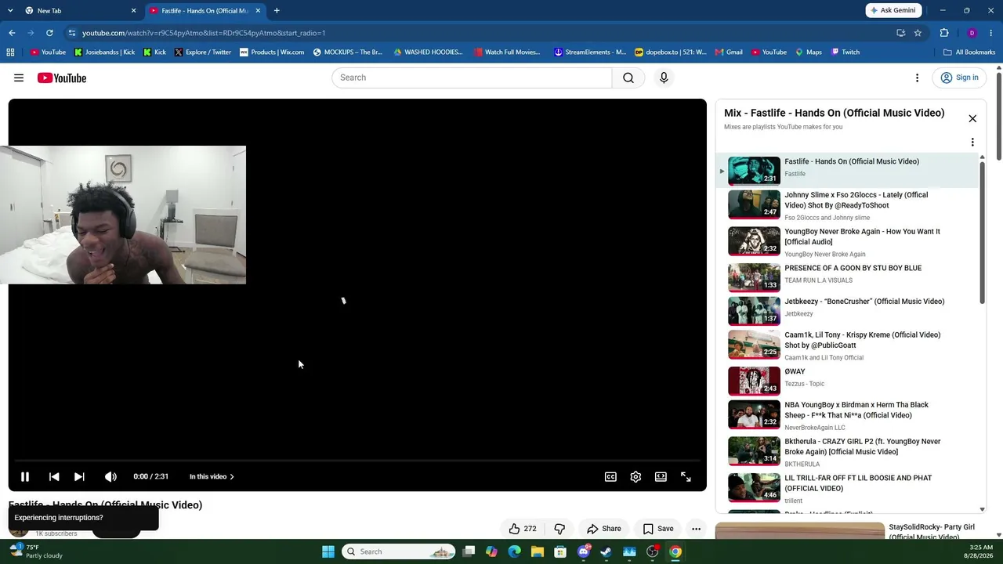
Task: Open Chrome's three-dot menu
Action: pos(992,33)
